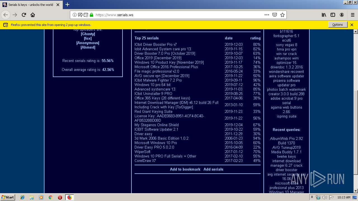Open 3d Mark 2006 Basic Edition link
Screen dimensions: 358x201
pyautogui.click(x=161, y=138)
